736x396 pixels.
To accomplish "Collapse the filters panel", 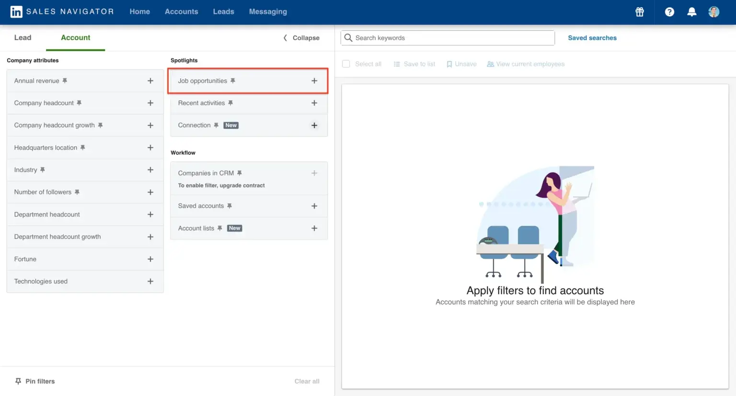I will tap(301, 38).
